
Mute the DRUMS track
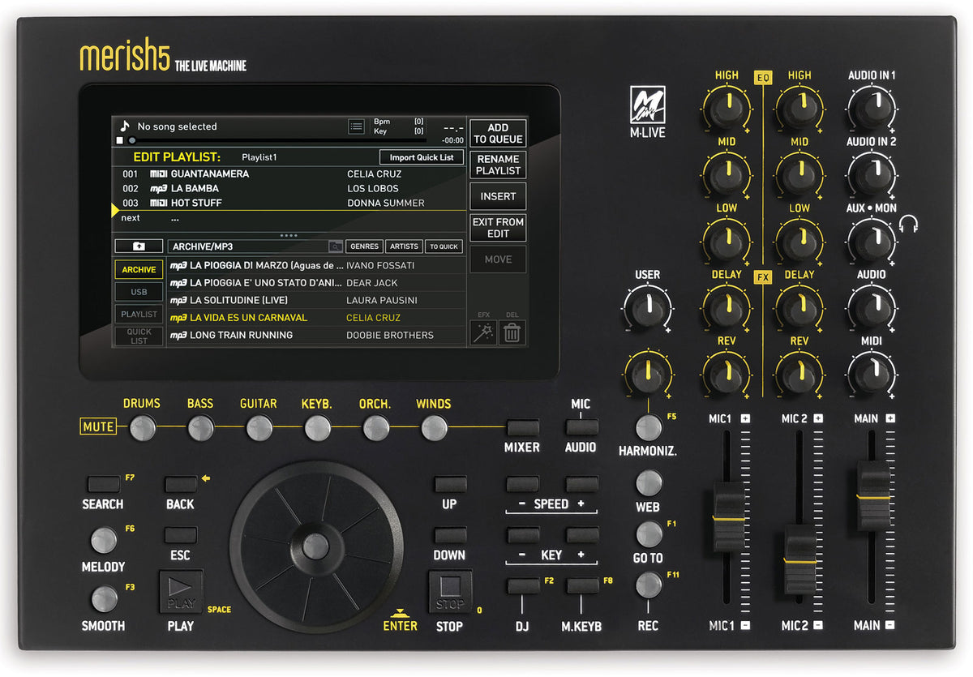coord(142,427)
